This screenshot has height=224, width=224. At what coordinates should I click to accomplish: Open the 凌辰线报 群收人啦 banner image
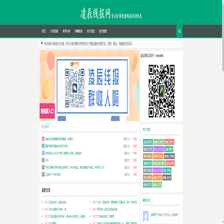point(90,85)
